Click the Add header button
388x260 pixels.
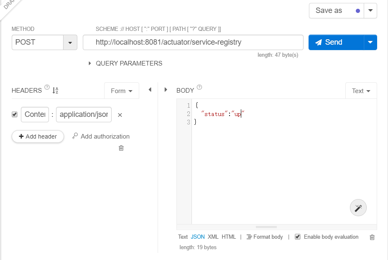pyautogui.click(x=38, y=136)
